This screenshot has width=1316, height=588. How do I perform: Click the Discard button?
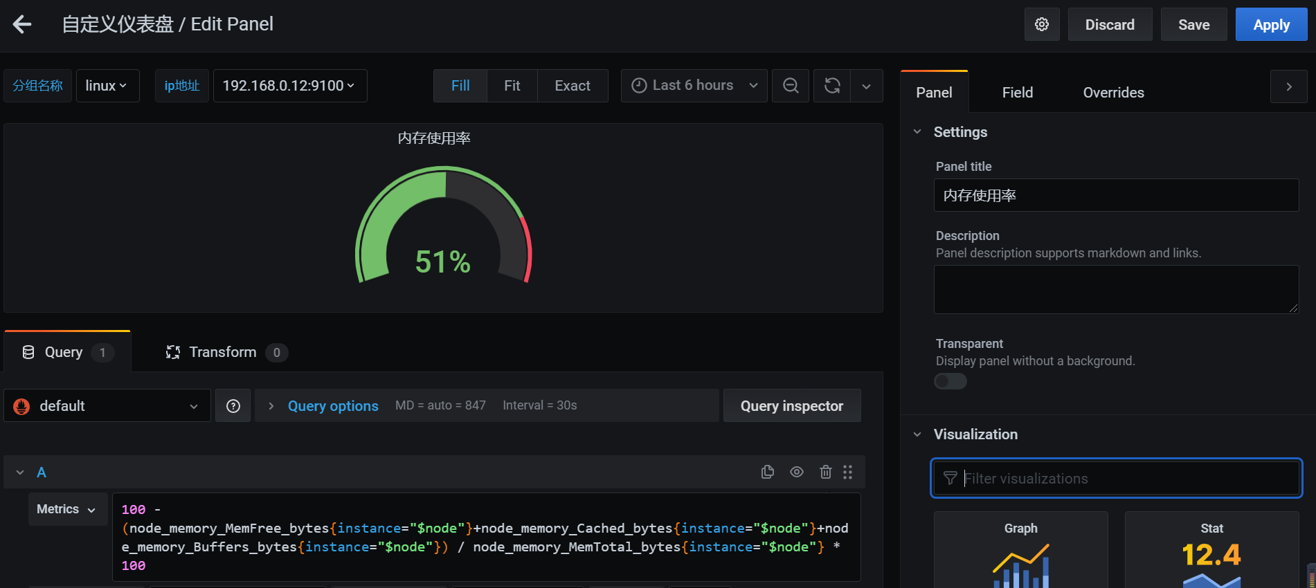(x=1110, y=25)
